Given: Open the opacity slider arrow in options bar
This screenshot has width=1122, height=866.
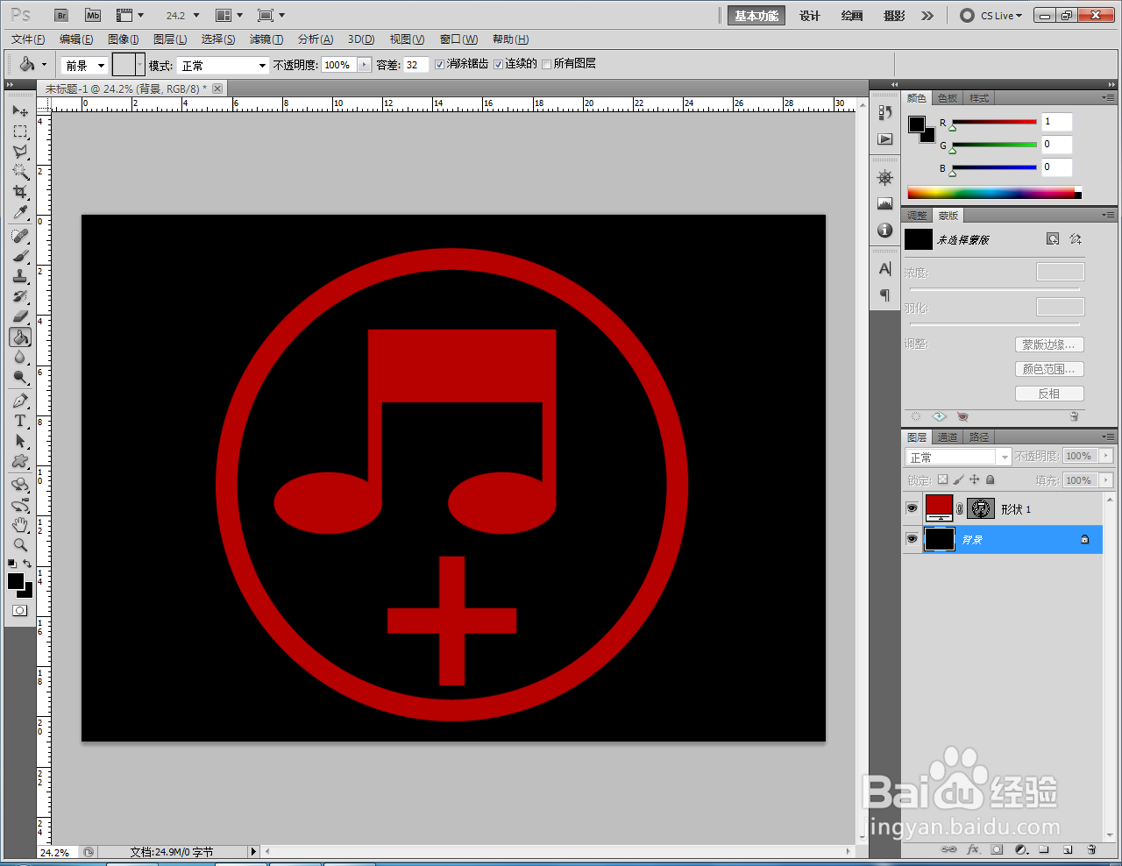Looking at the screenshot, I should 365,65.
